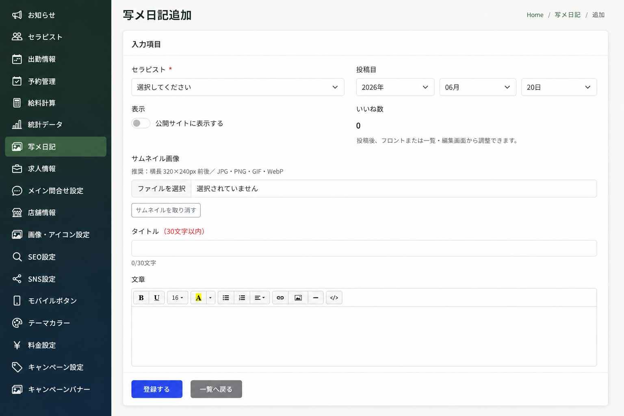The width and height of the screenshot is (624, 416).
Task: Follow the Home breadcrumb link
Action: click(535, 15)
